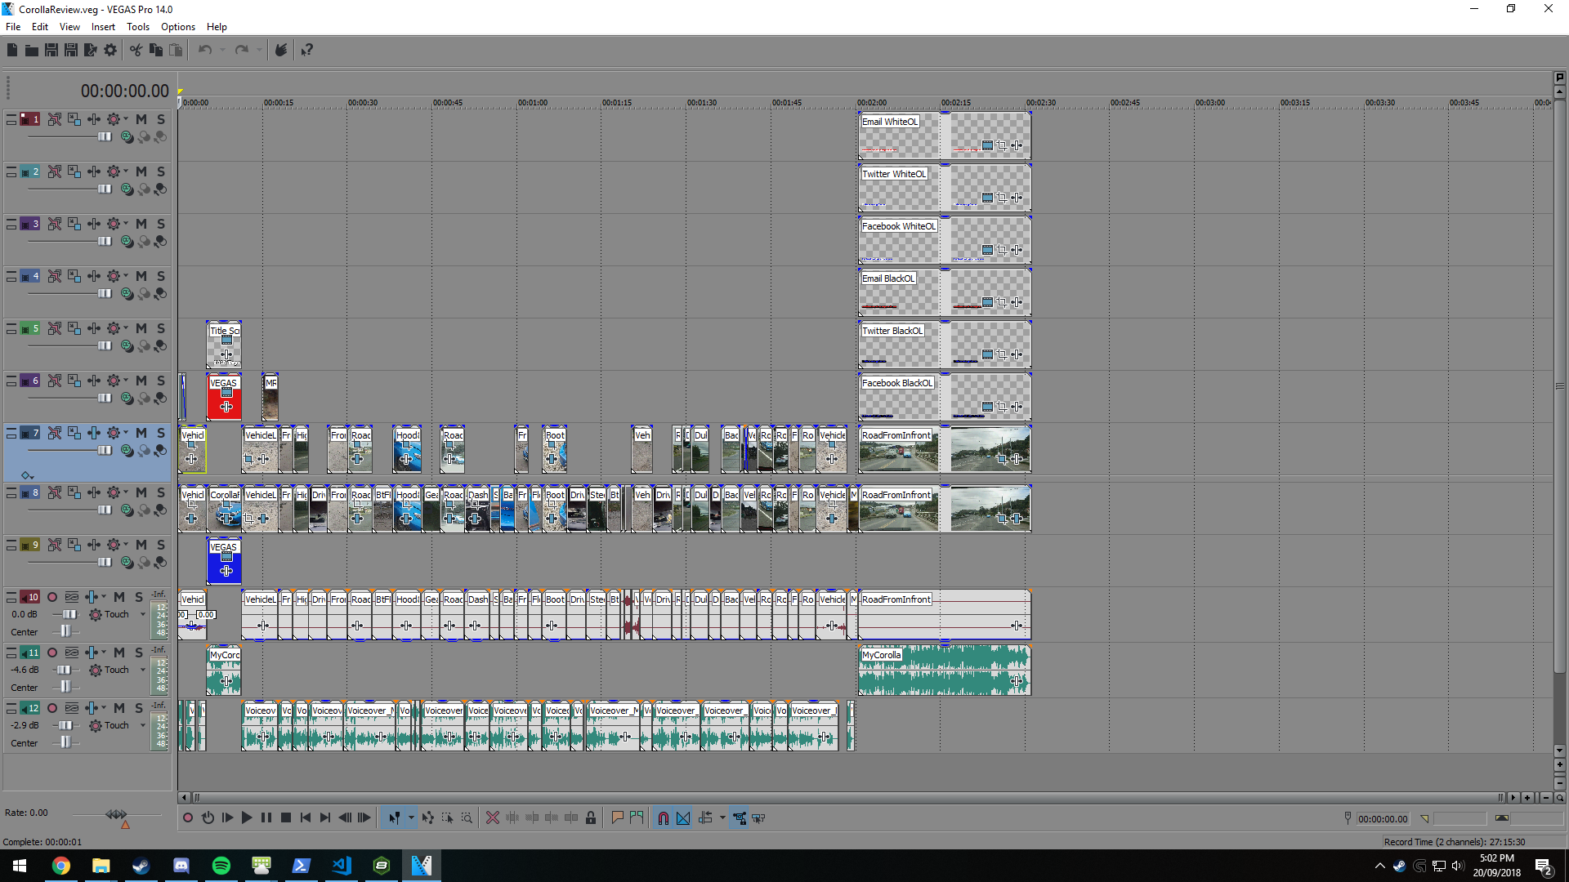Open the File menu

(13, 27)
